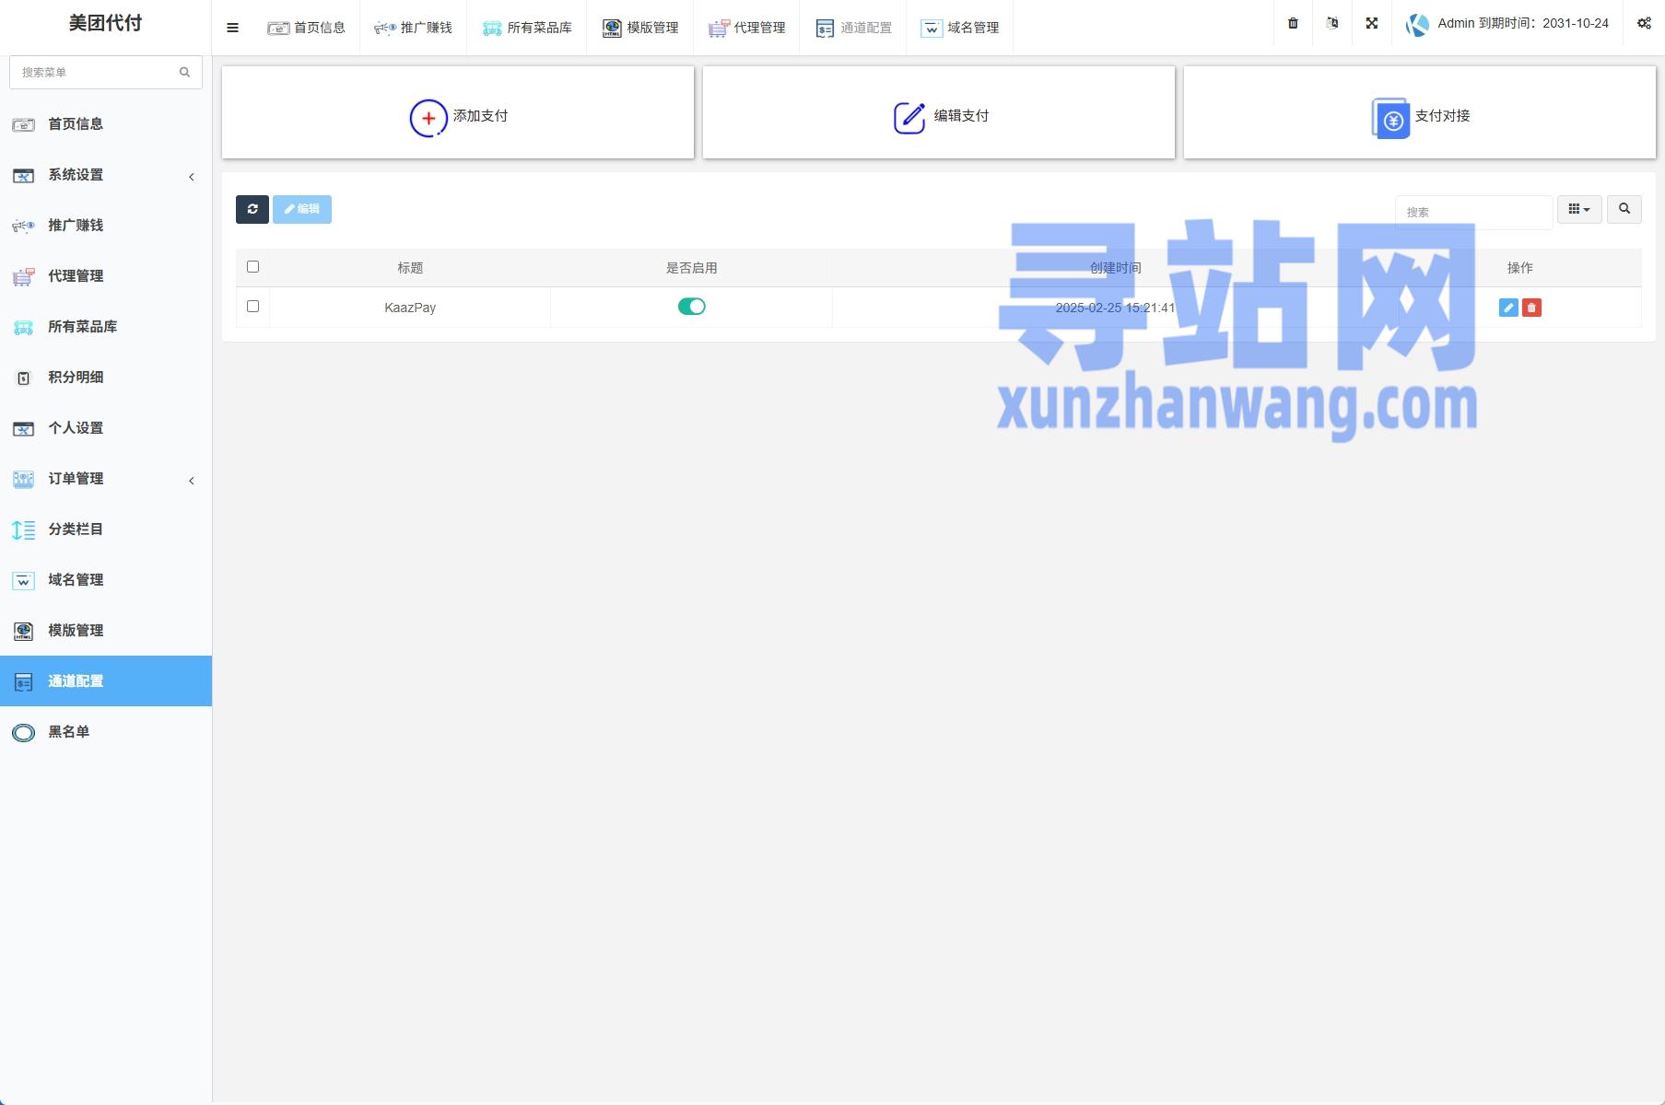The height and width of the screenshot is (1105, 1665).
Task: Click the 添加支付 card
Action: click(458, 112)
